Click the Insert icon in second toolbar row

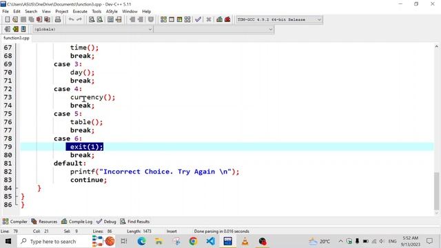(8, 29)
